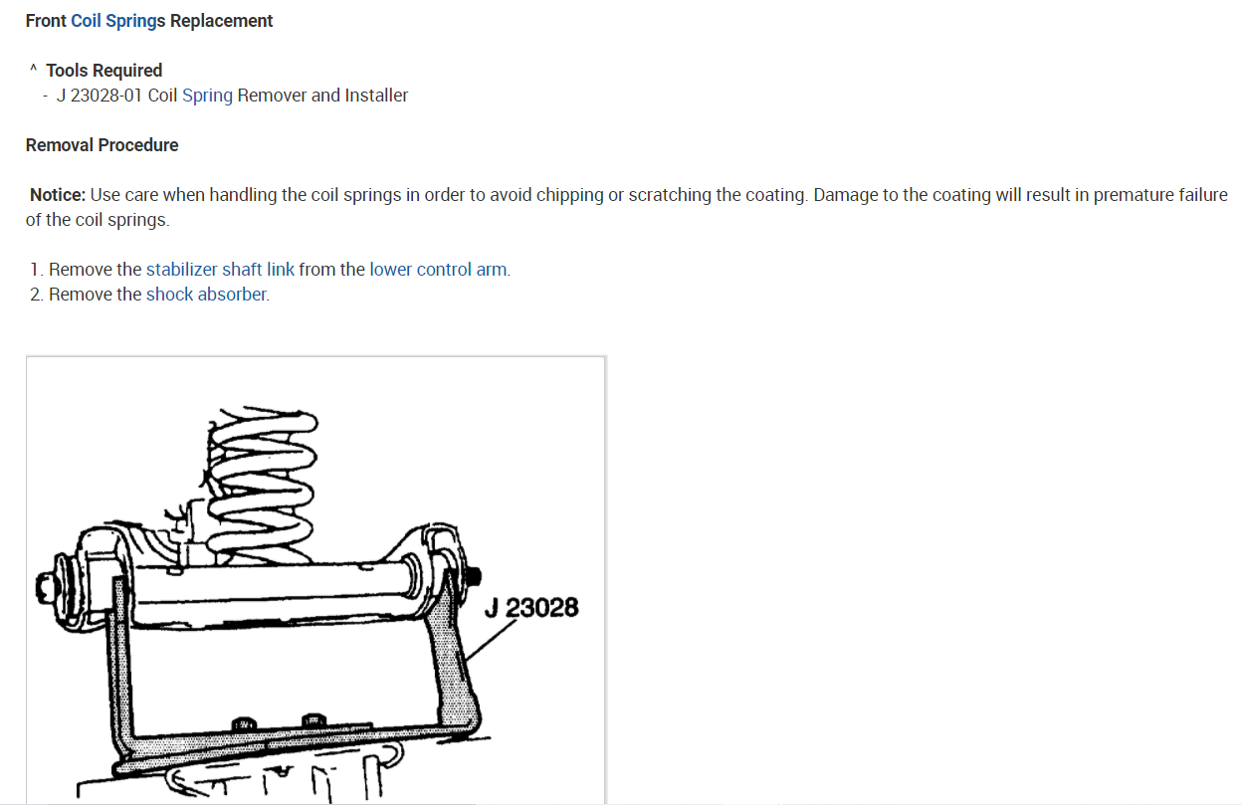Click the J 23028 label in diagram
Viewport: 1242px width, 805px height.
[531, 608]
